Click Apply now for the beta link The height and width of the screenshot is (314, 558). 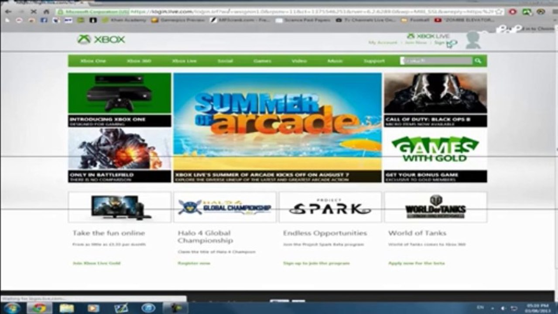[x=416, y=263]
